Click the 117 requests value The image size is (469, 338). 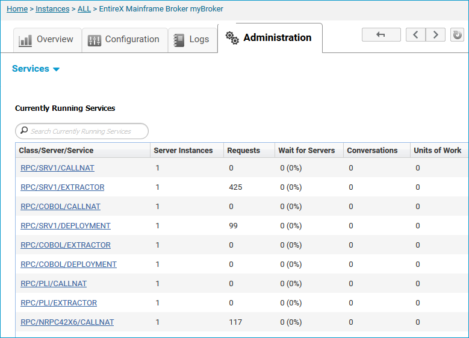pyautogui.click(x=235, y=322)
